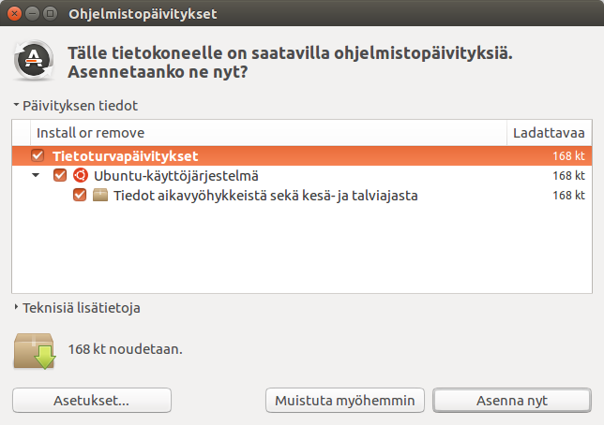Sort by the Ladattavaa column header
The height and width of the screenshot is (425, 604).
point(549,133)
